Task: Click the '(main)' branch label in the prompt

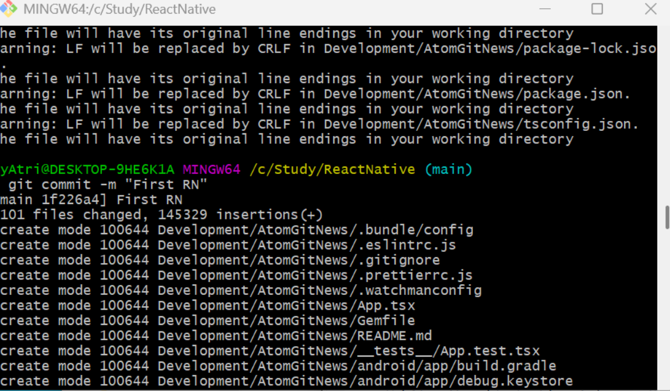Action: coord(449,170)
